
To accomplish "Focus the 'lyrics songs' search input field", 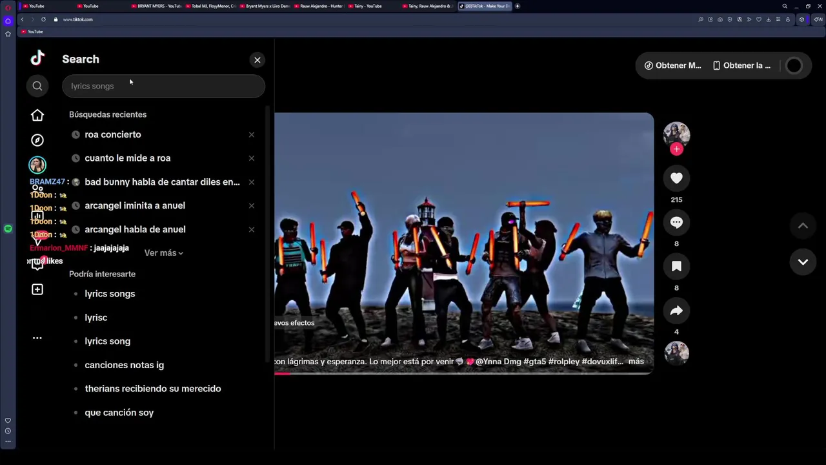I will pos(164,86).
